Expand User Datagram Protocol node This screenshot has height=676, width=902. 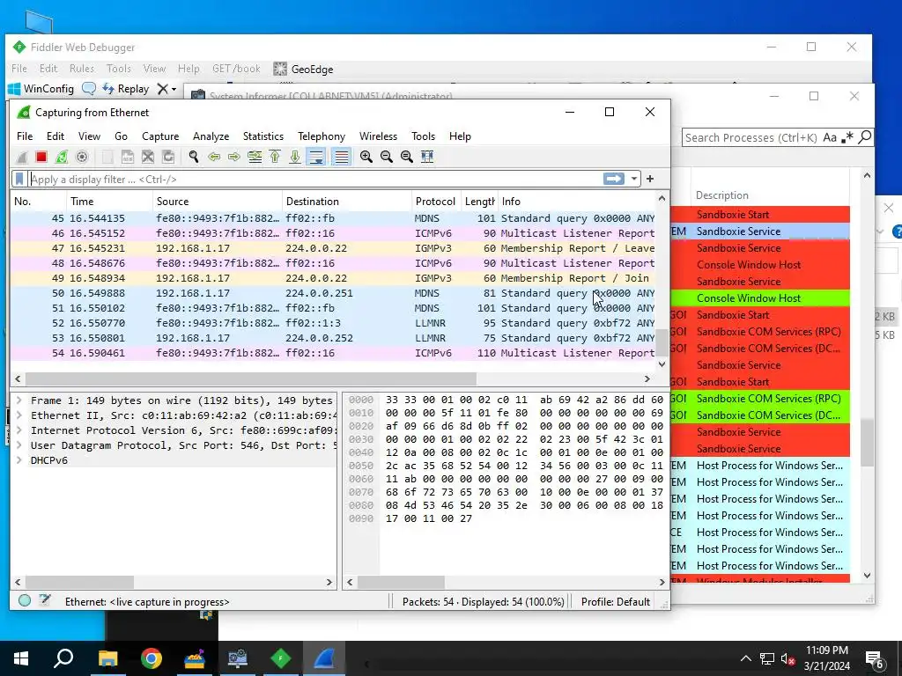point(19,445)
